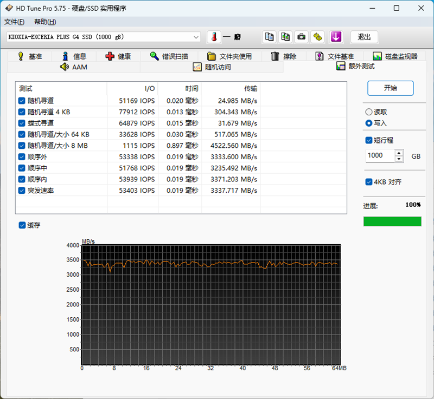Screen dimensions: 434x399
Task: Open the AAM tab
Action: pyautogui.click(x=74, y=67)
